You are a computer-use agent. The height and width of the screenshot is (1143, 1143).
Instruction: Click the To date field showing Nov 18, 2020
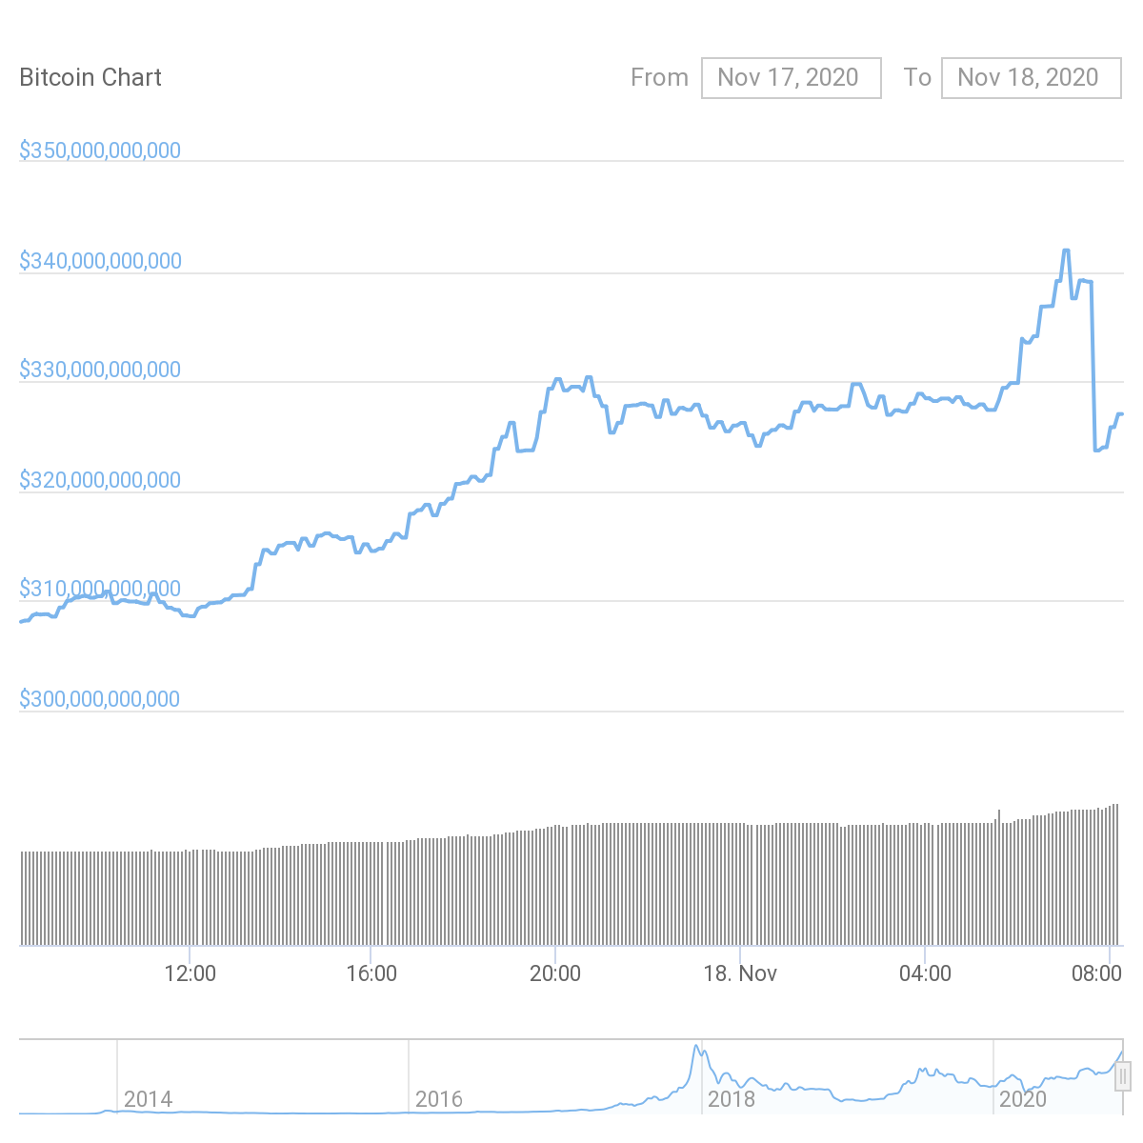[x=1031, y=77]
